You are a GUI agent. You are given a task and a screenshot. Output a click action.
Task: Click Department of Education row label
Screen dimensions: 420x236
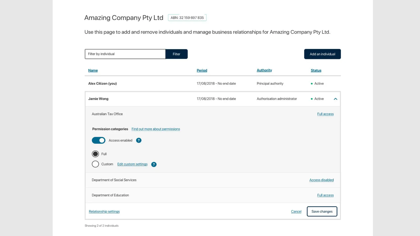coord(110,195)
